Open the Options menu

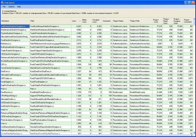click(x=11, y=7)
